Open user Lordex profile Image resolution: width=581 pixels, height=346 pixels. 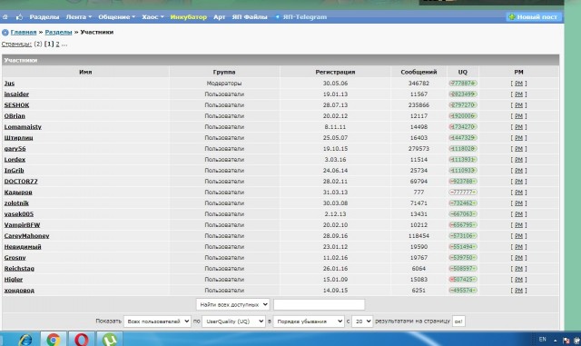pos(15,160)
